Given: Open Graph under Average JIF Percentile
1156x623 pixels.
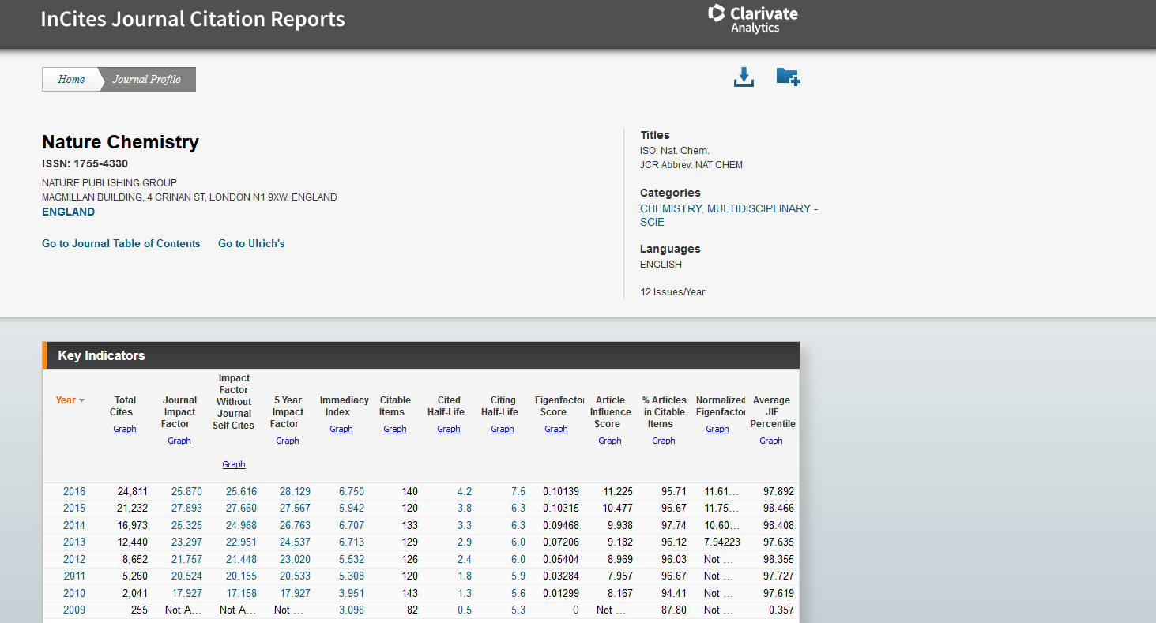Looking at the screenshot, I should point(771,441).
